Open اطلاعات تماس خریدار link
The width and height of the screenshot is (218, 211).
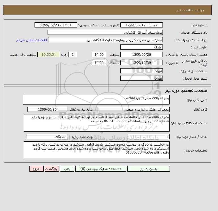32,40
